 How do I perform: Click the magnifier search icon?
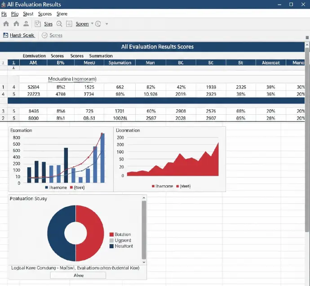pos(59,24)
